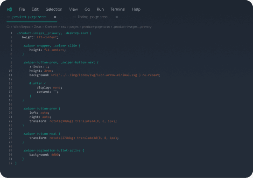Screen dimensions: 253x178
Task: Click line number 19 in gutter
Action: click(x=10, y=109)
